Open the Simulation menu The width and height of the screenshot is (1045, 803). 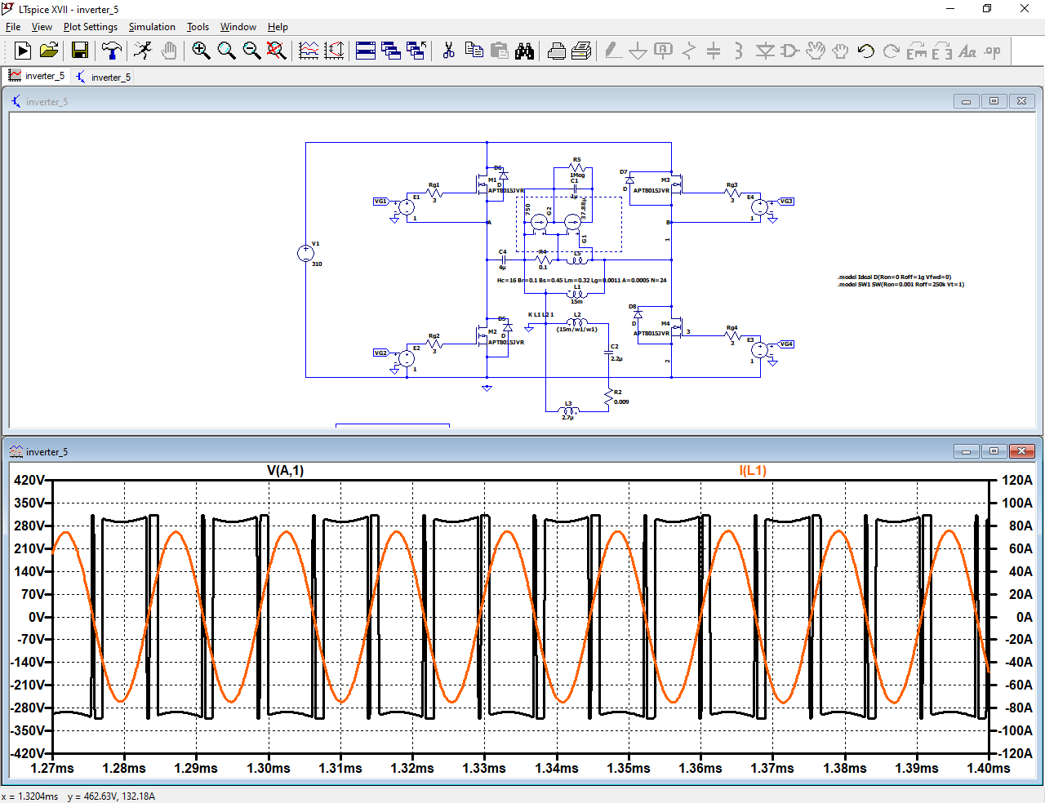(152, 27)
